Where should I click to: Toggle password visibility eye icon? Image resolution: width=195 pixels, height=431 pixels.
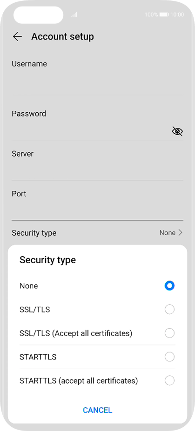tap(177, 131)
